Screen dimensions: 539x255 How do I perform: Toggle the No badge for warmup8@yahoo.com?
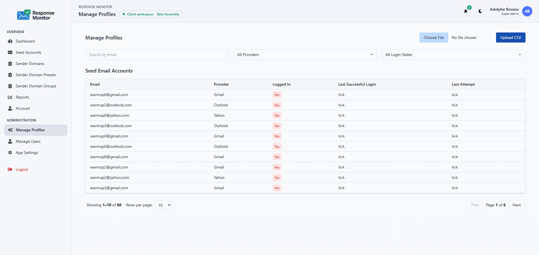277,115
